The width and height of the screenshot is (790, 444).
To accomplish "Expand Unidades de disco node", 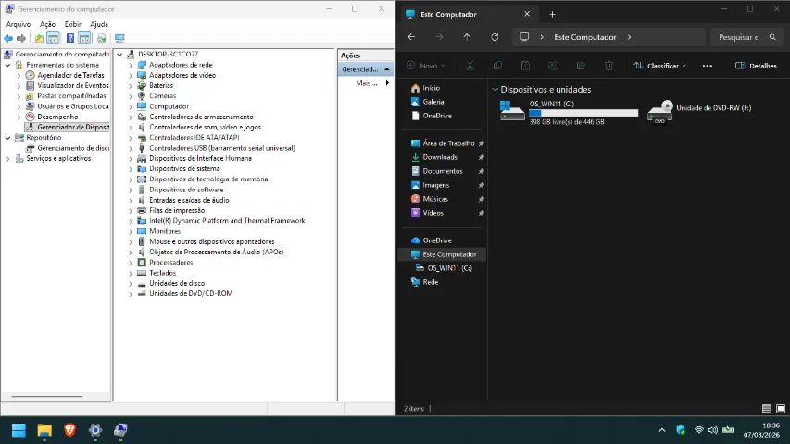I will 130,283.
